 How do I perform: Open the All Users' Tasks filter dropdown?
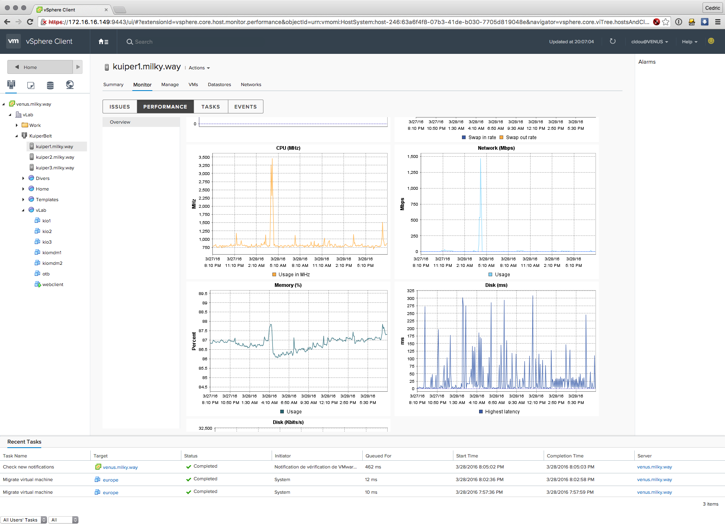point(24,520)
